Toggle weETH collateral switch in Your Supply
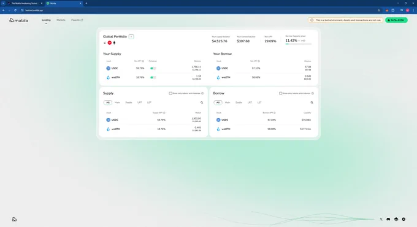The width and height of the screenshot is (417, 227). point(153,77)
